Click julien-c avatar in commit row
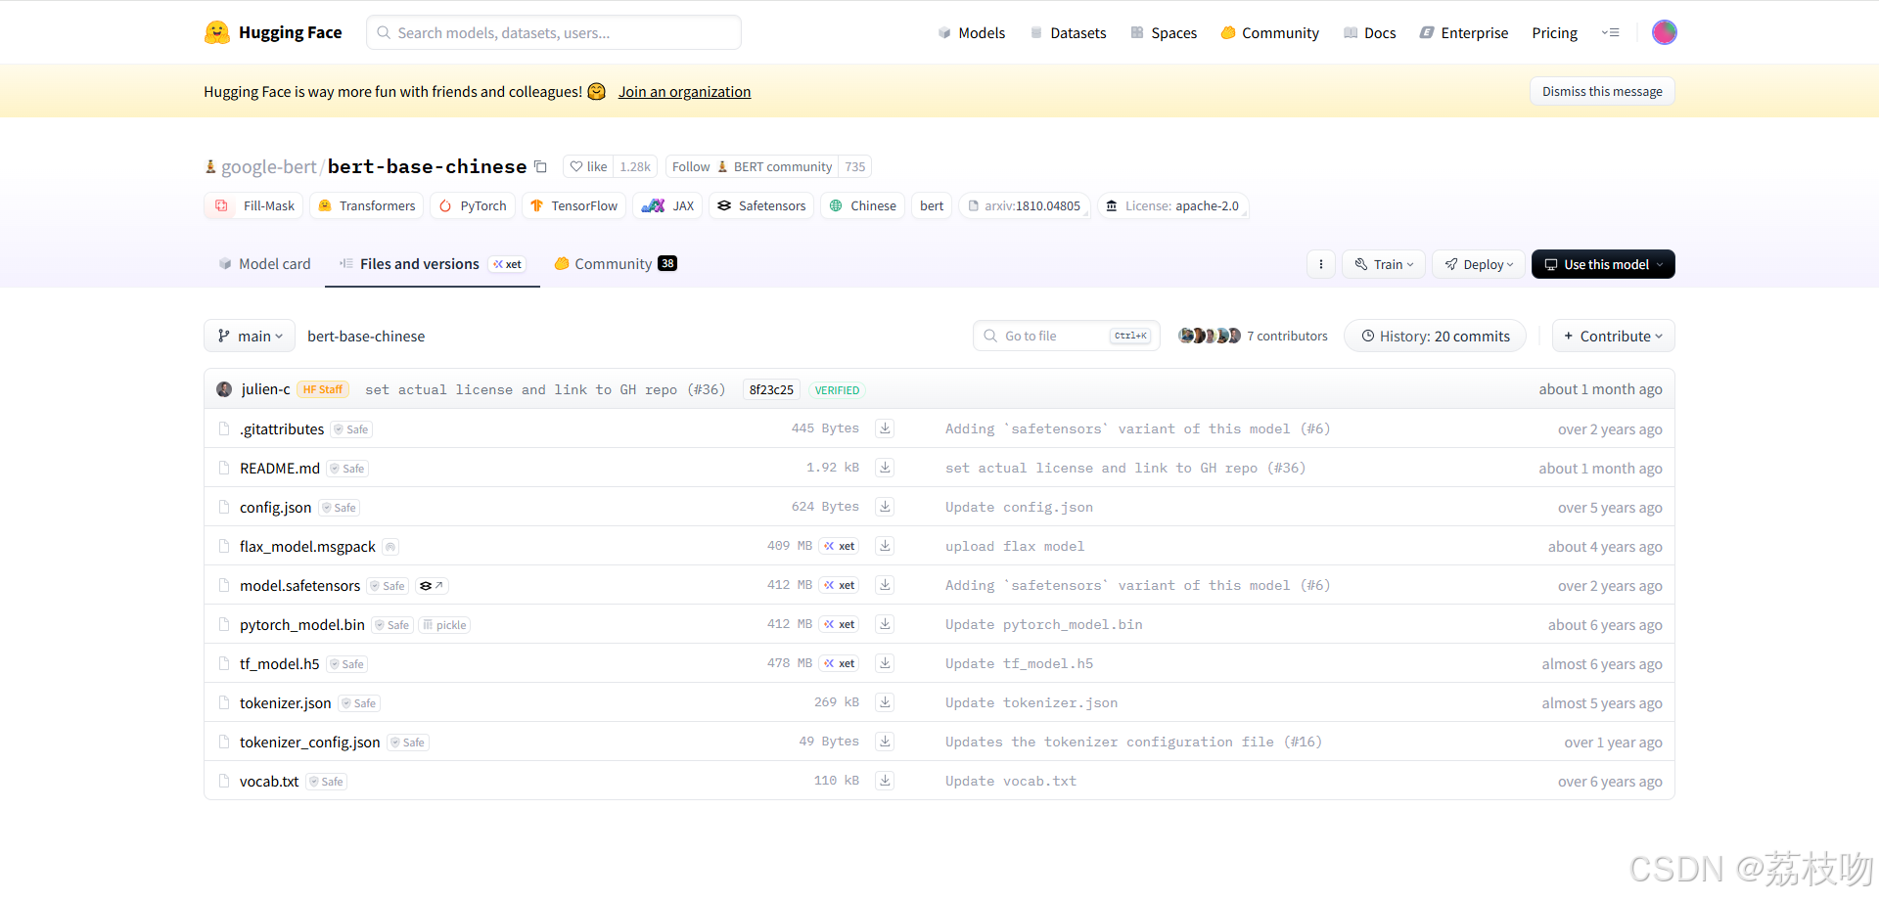 click(224, 389)
